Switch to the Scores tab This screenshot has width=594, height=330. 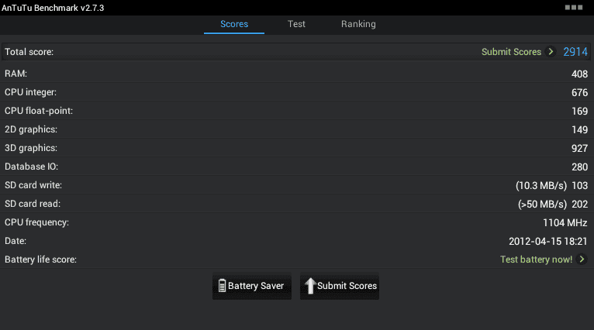tap(234, 24)
